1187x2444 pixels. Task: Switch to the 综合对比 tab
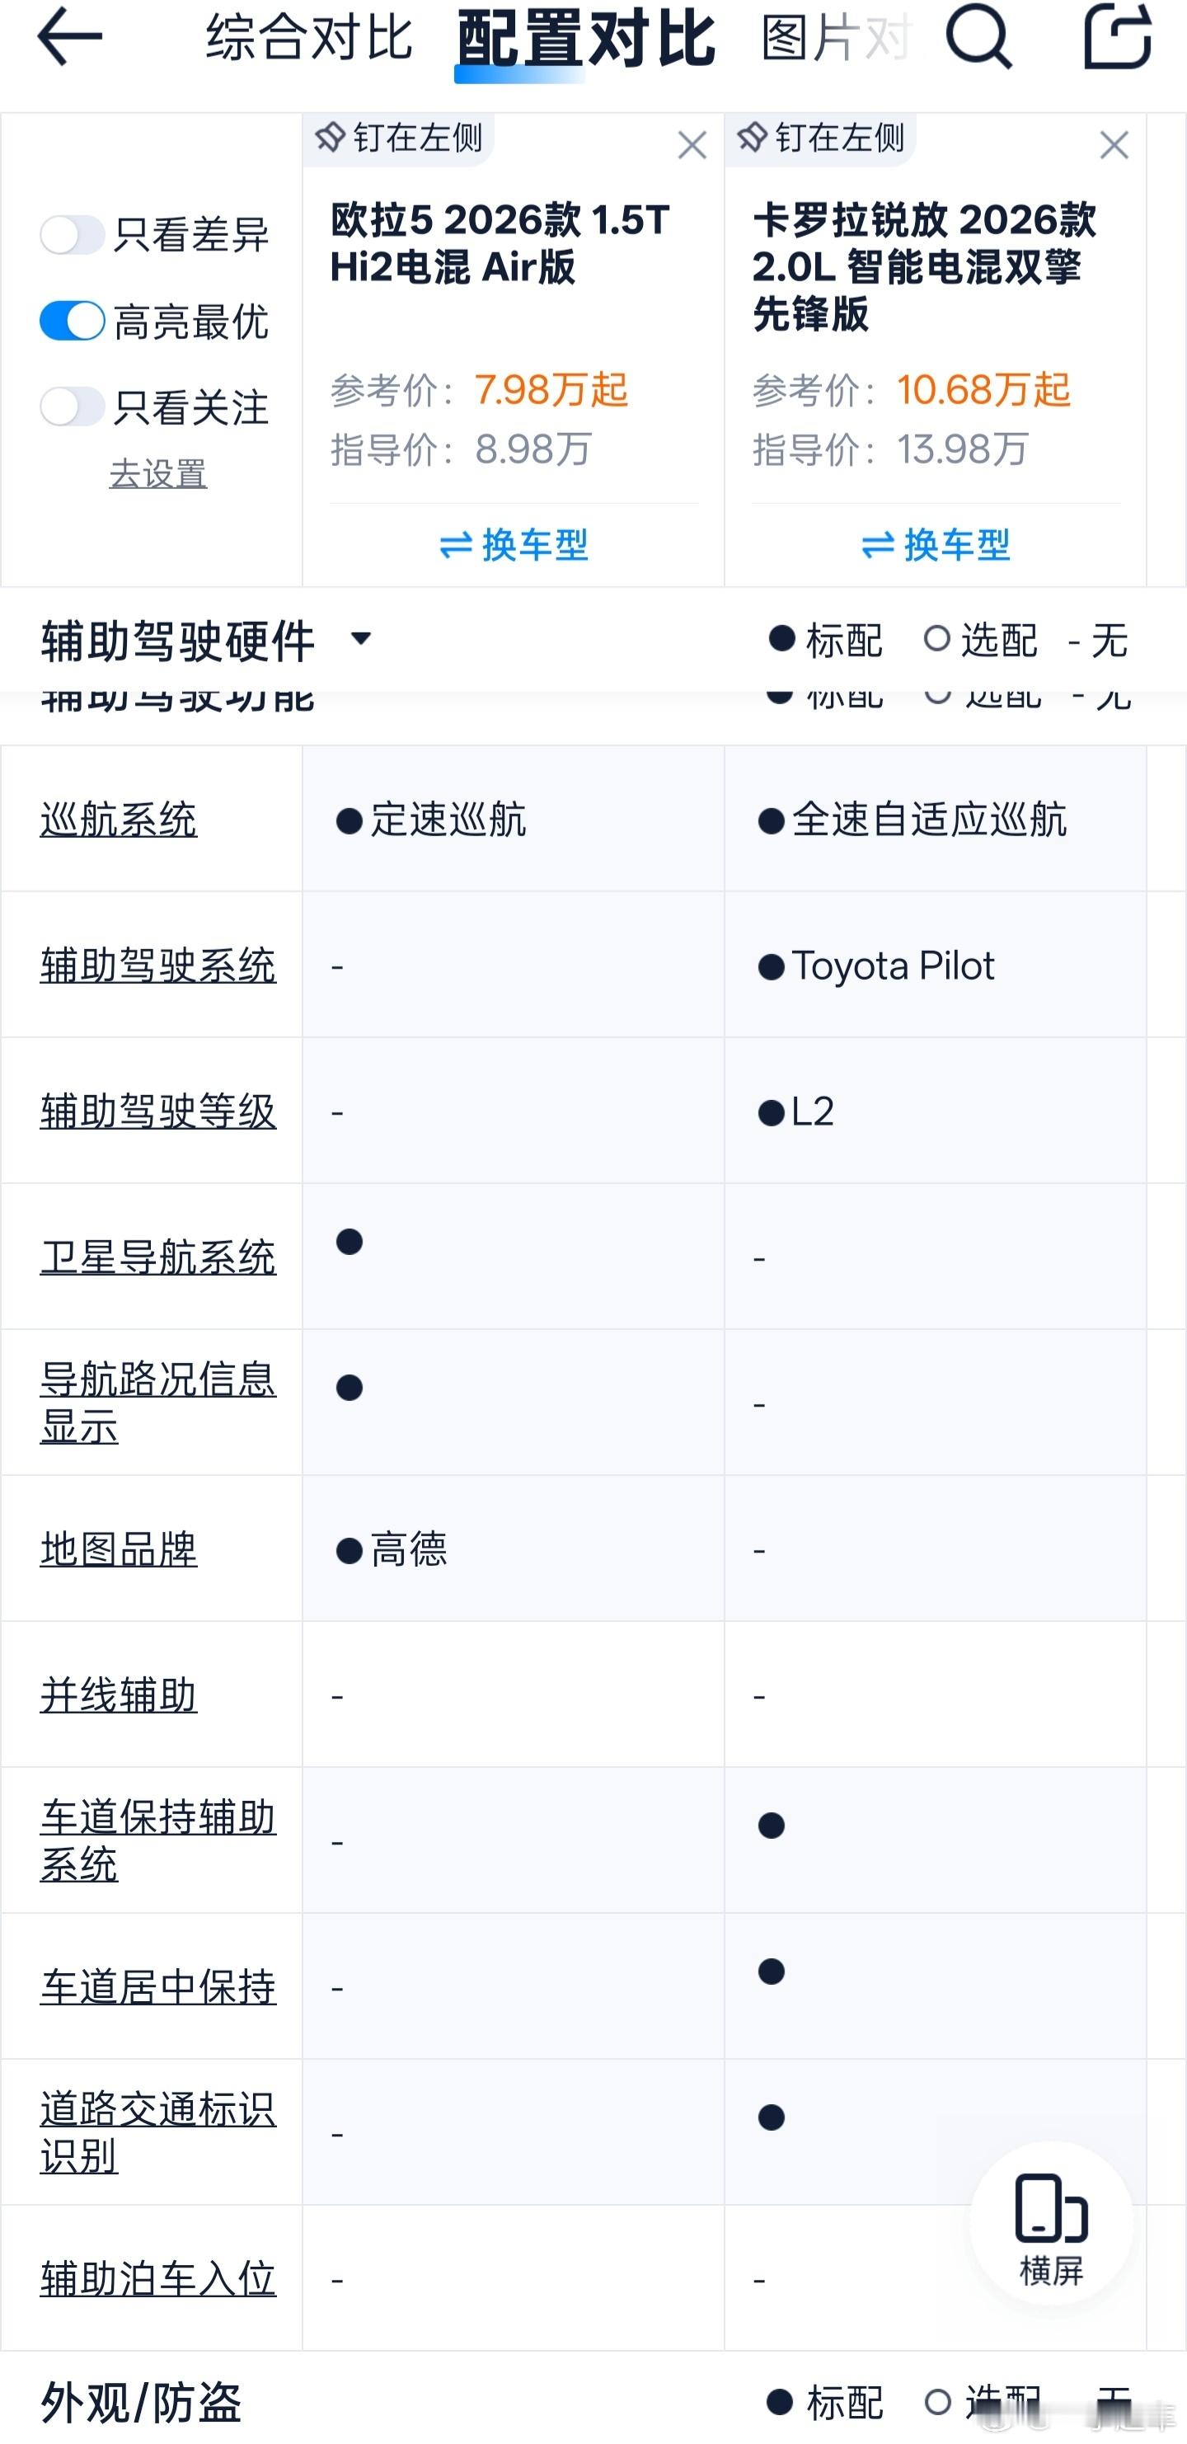tap(309, 38)
